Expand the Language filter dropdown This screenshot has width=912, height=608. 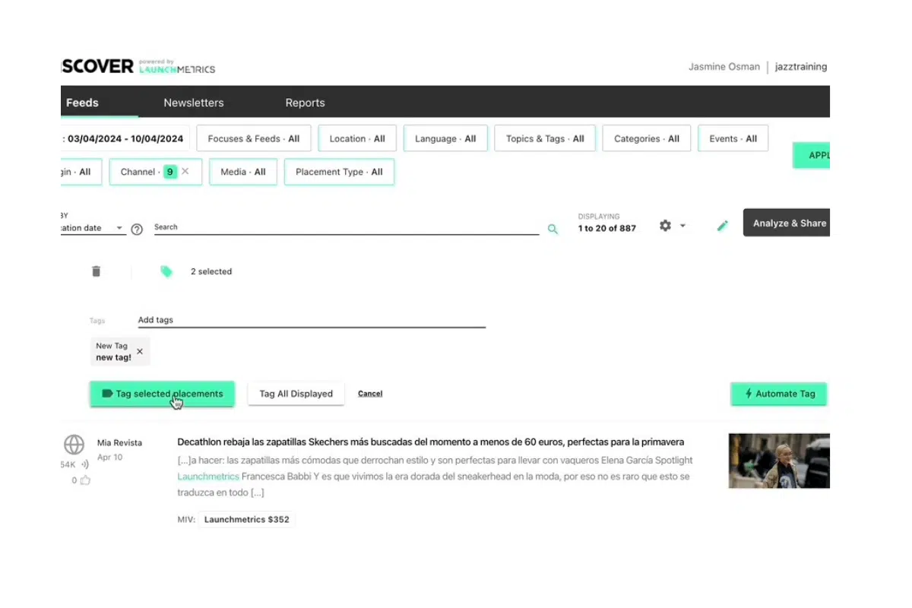[445, 139]
